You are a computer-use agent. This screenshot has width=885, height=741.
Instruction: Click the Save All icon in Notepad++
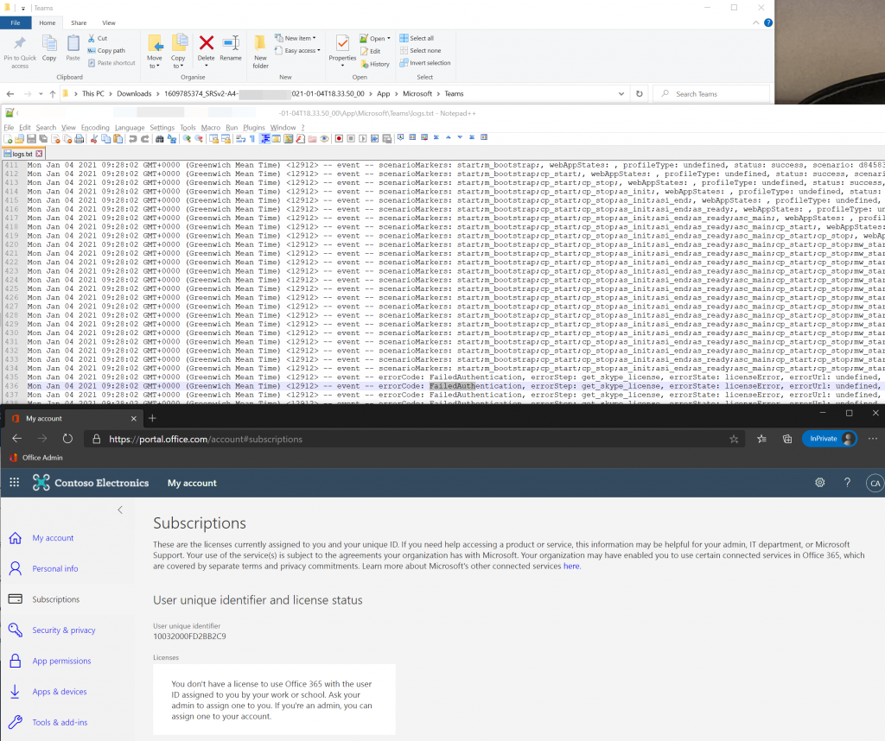pyautogui.click(x=43, y=139)
